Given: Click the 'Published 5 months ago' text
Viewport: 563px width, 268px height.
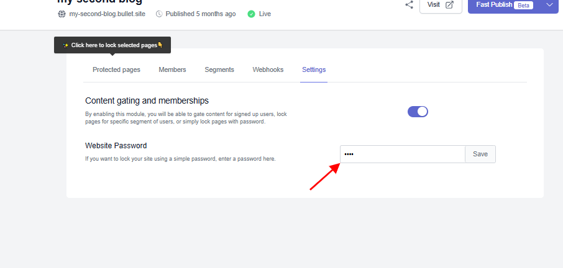Looking at the screenshot, I should [x=201, y=14].
